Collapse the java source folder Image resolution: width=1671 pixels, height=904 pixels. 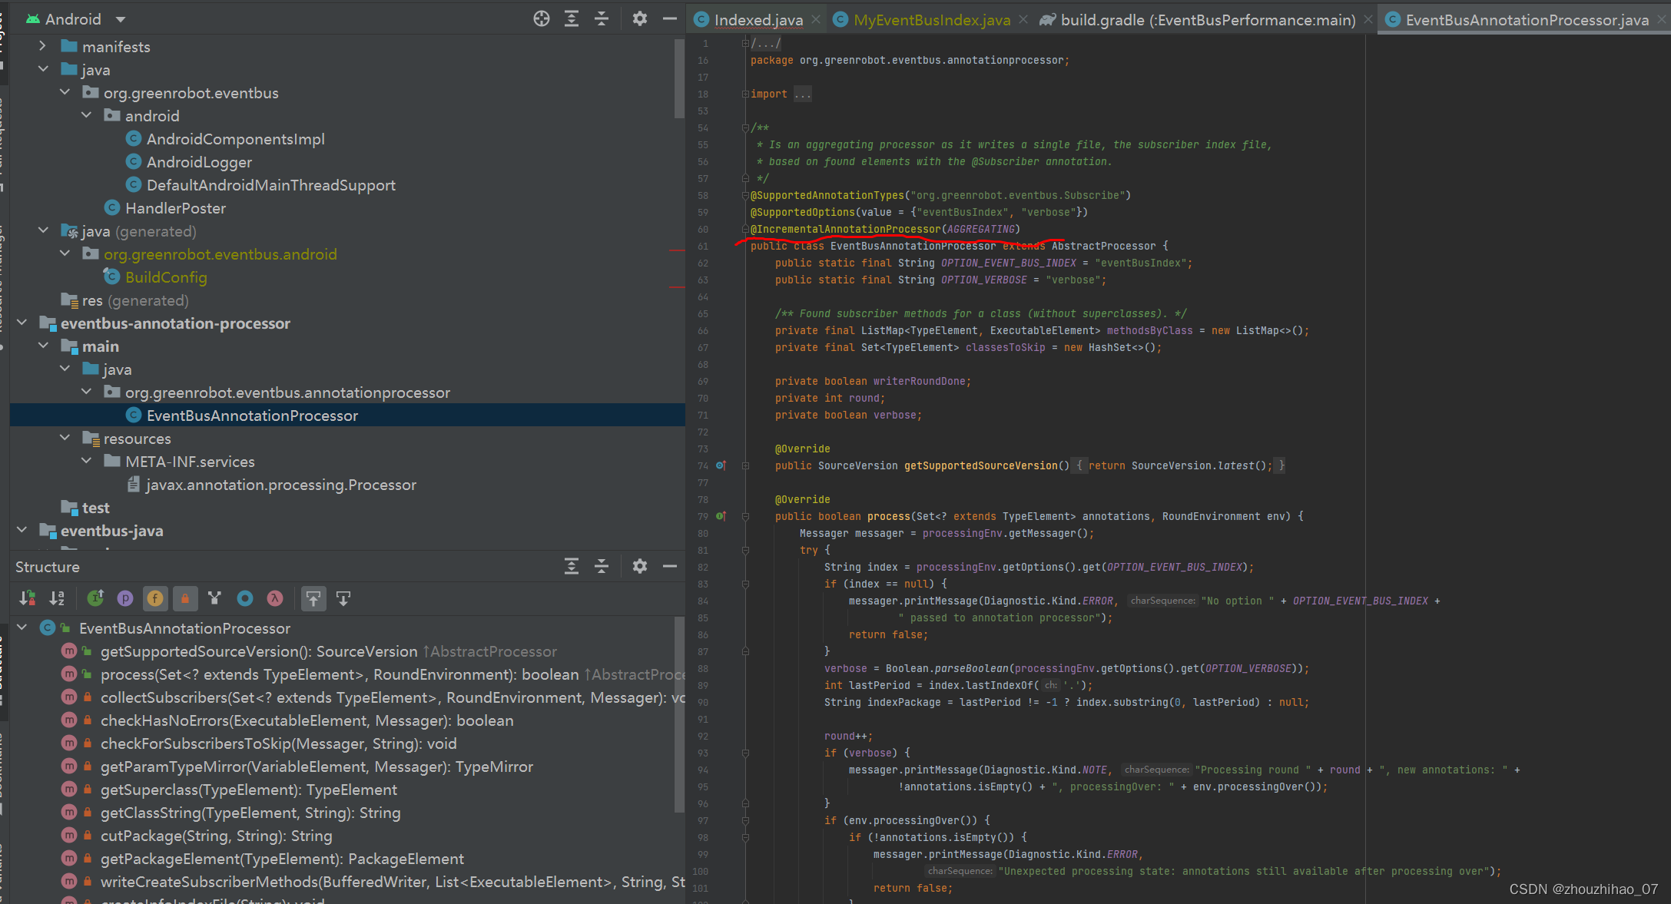pos(43,70)
